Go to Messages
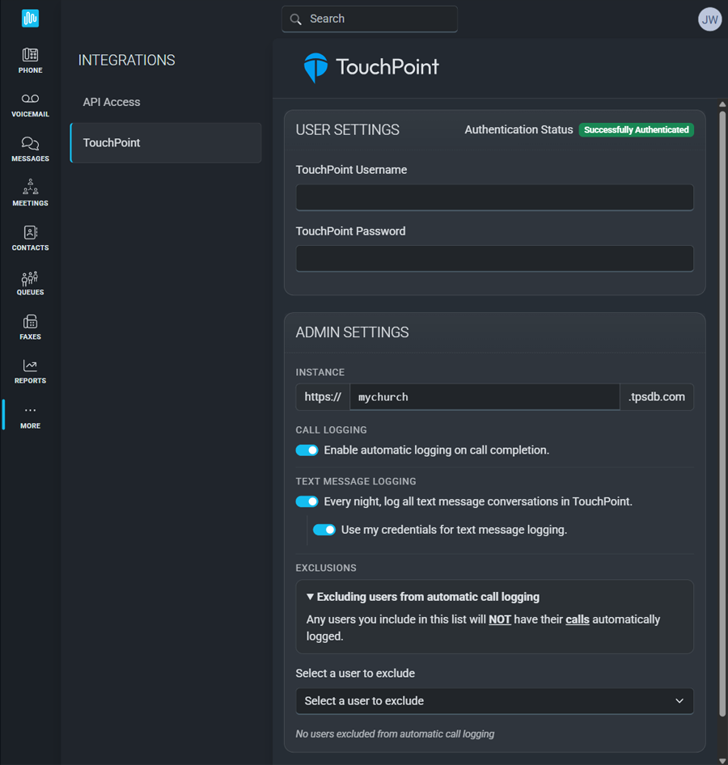The image size is (728, 765). coord(30,150)
